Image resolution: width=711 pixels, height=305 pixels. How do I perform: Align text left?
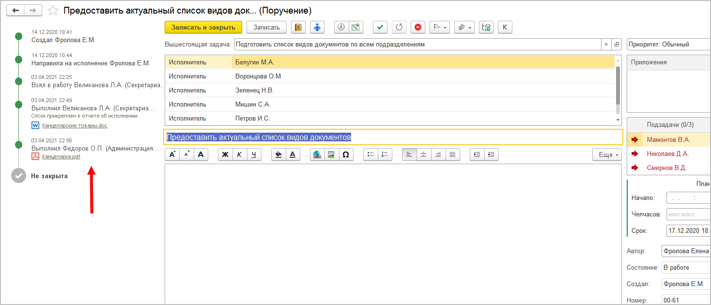(409, 154)
